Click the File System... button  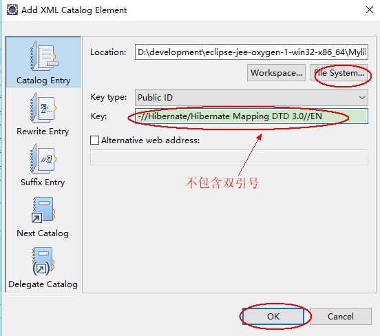click(x=339, y=73)
